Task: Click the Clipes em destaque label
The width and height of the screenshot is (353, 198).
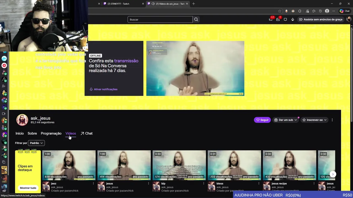Action: tap(25, 168)
